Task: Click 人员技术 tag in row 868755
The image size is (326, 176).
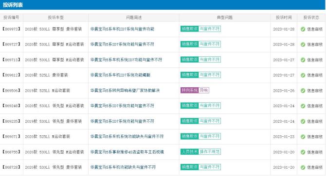Action: click(x=190, y=152)
